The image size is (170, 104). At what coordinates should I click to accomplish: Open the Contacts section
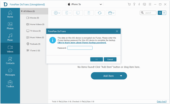point(10,60)
